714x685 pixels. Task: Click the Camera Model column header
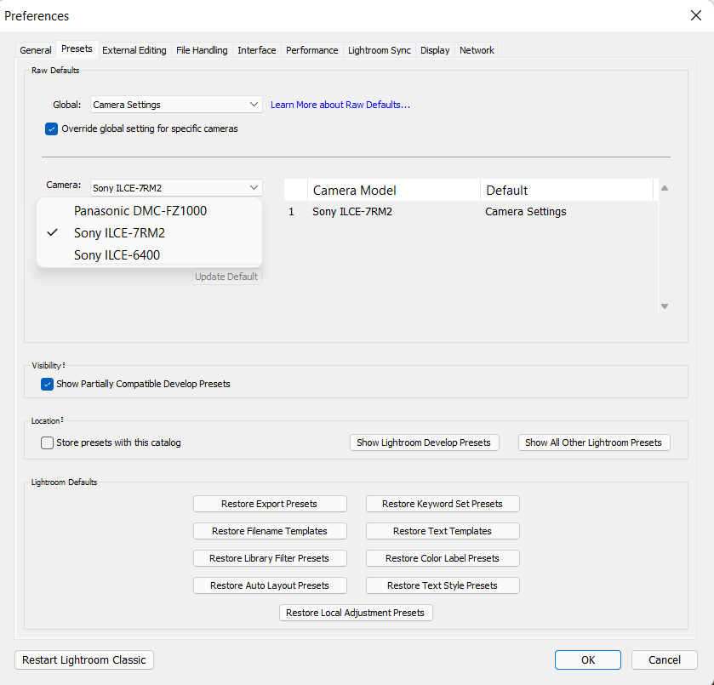click(393, 190)
